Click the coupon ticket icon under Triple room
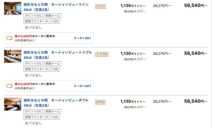The width and height of the screenshot is (212, 128). point(9,86)
